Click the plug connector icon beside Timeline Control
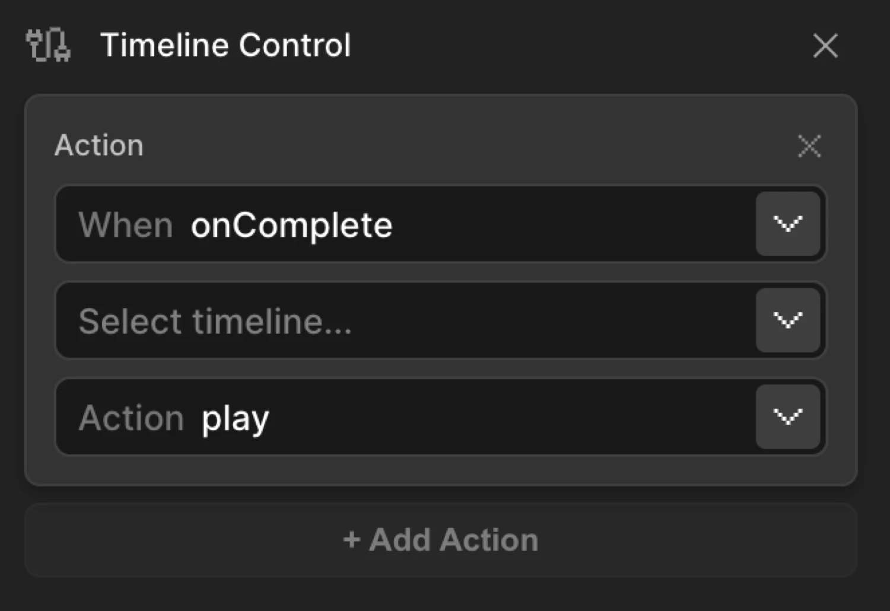890x611 pixels. pos(48,45)
